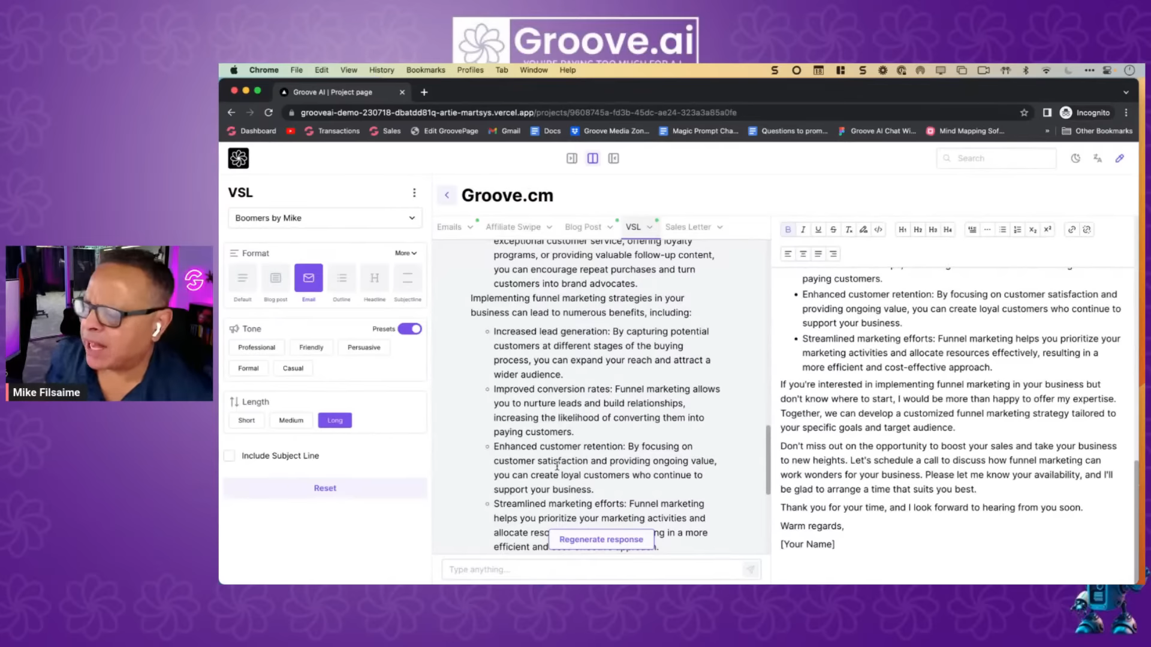
Task: Create a bulleted list
Action: (1002, 229)
